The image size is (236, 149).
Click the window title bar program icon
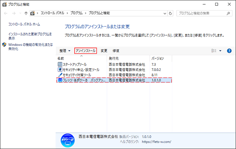[x=4, y=4]
